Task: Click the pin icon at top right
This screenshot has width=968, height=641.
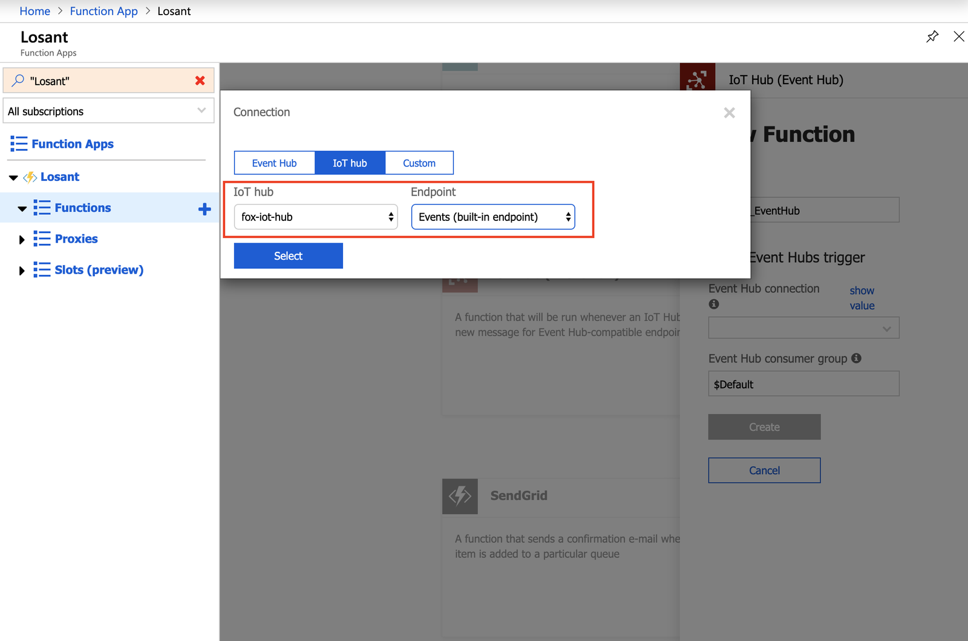Action: pos(932,36)
